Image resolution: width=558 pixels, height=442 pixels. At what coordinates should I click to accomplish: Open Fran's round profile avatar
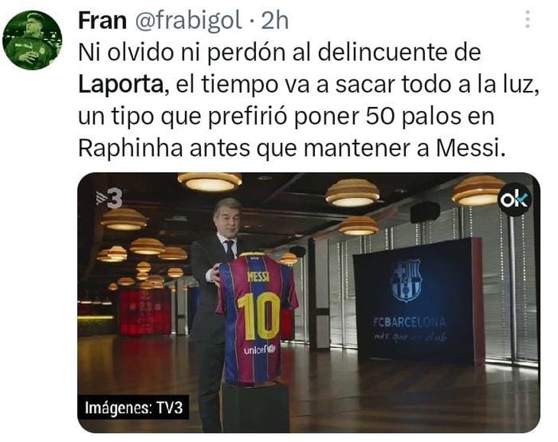point(32,40)
